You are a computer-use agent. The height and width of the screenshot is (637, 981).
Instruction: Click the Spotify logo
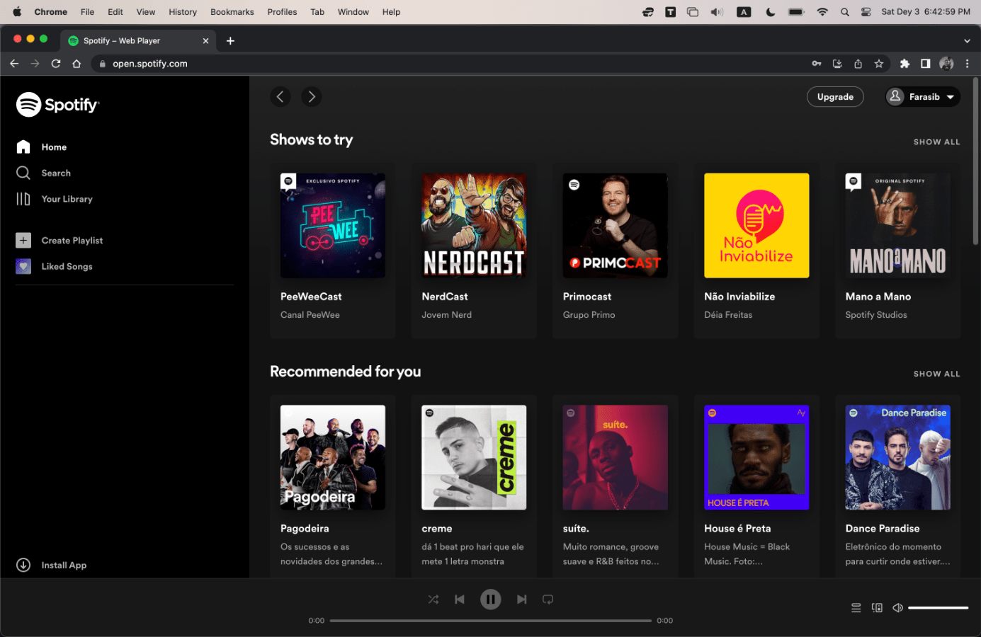tap(58, 105)
